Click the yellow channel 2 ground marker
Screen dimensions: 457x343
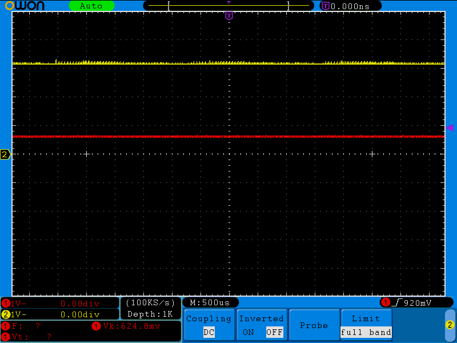5,154
